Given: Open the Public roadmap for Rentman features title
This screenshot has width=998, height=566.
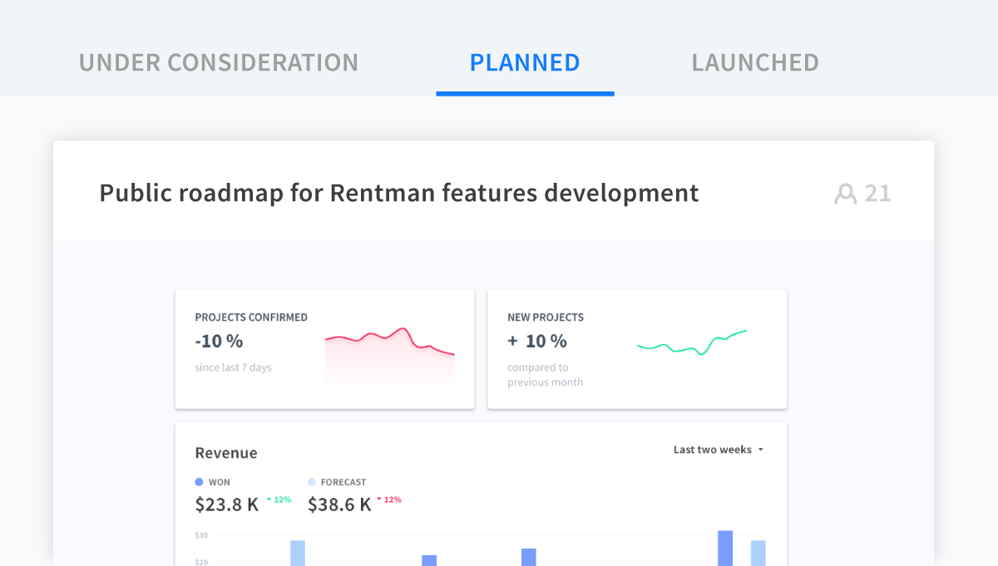Looking at the screenshot, I should 399,193.
